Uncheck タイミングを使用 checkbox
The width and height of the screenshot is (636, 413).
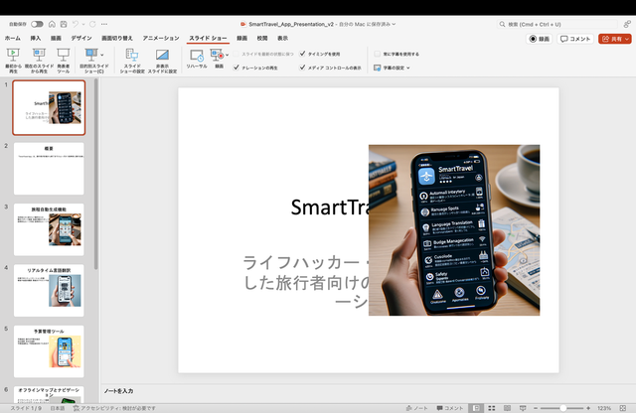pos(302,54)
